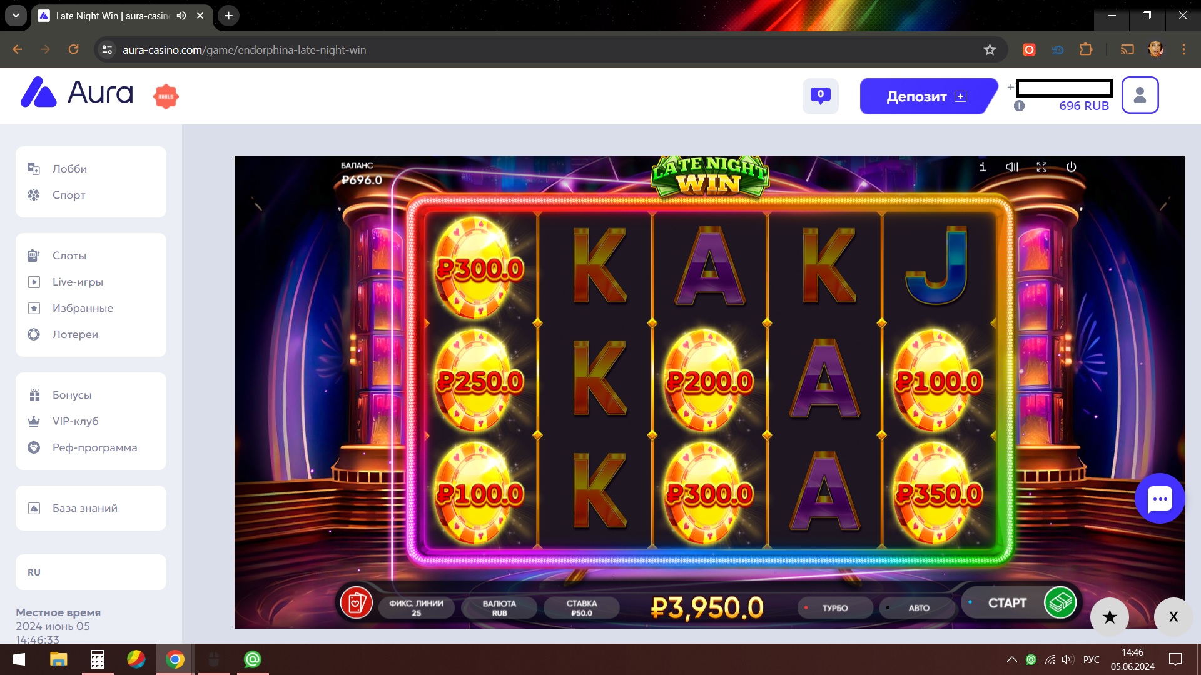Open the СТАВКА bet selector
The height and width of the screenshot is (675, 1201).
(582, 607)
